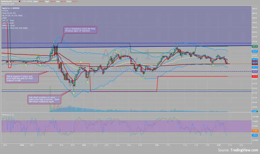Click 'KC (20, 3, close, true, true range)' legend
Image resolution: width=260 pixels, height=154 pixels.
coord(15,28)
